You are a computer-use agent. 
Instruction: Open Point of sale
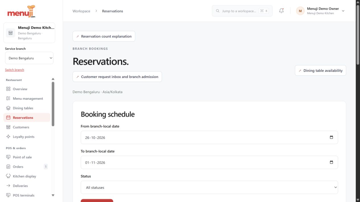pos(27,157)
